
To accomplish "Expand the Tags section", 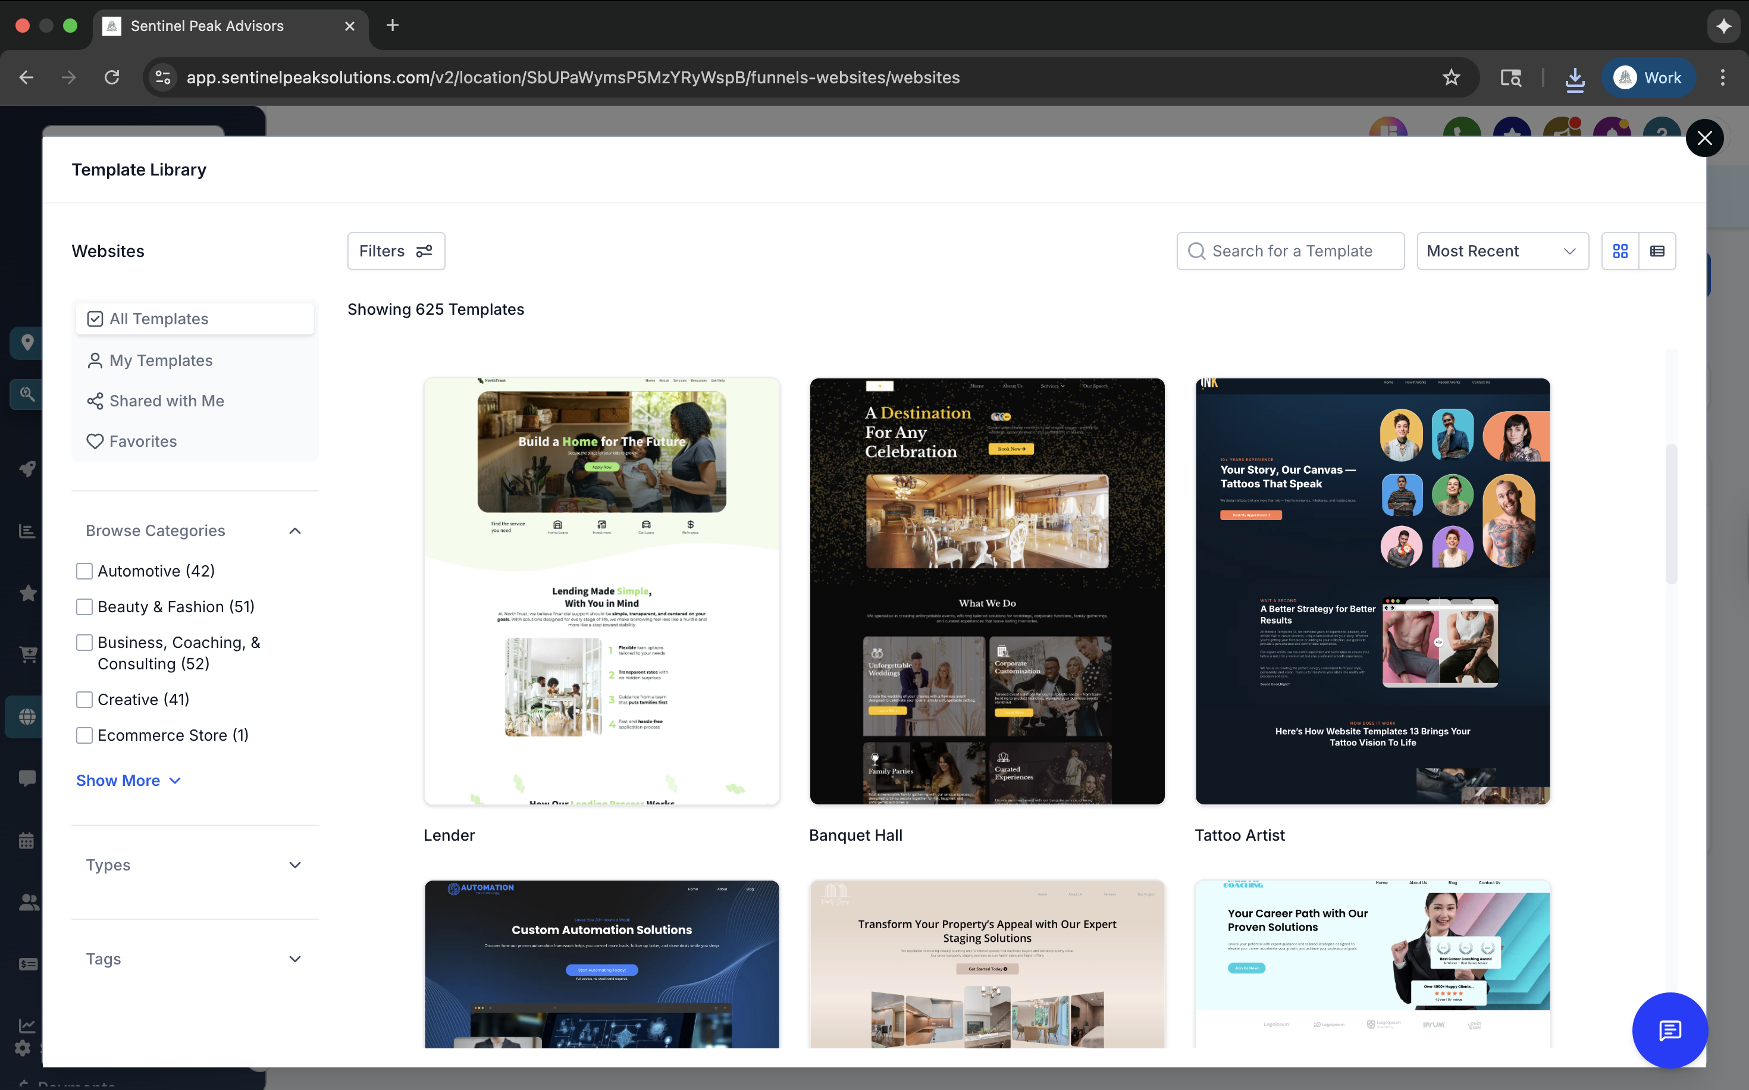I will (x=195, y=959).
